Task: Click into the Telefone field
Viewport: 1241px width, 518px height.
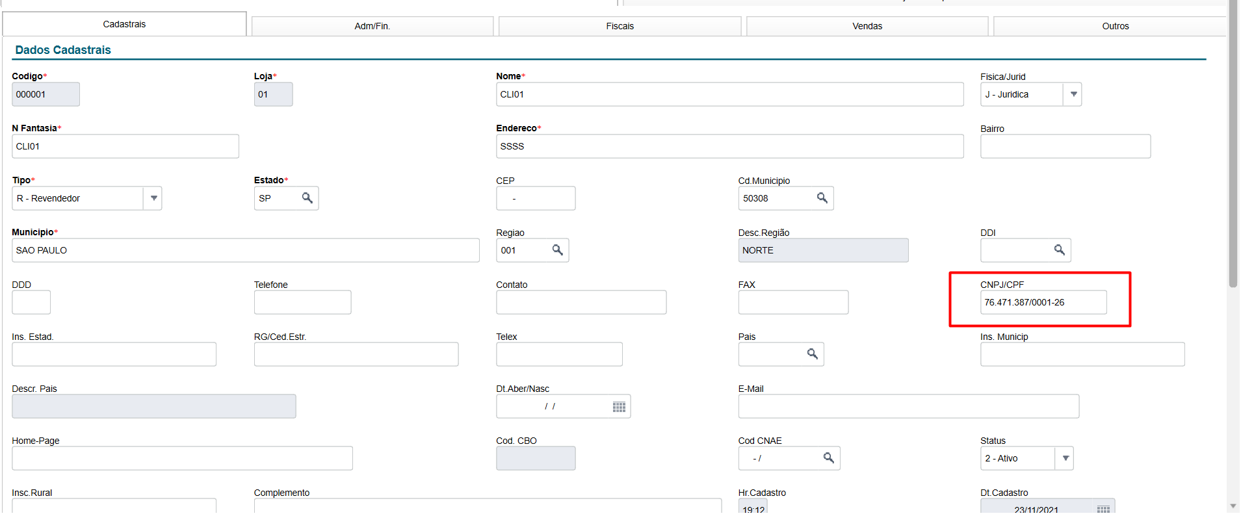Action: click(x=302, y=303)
